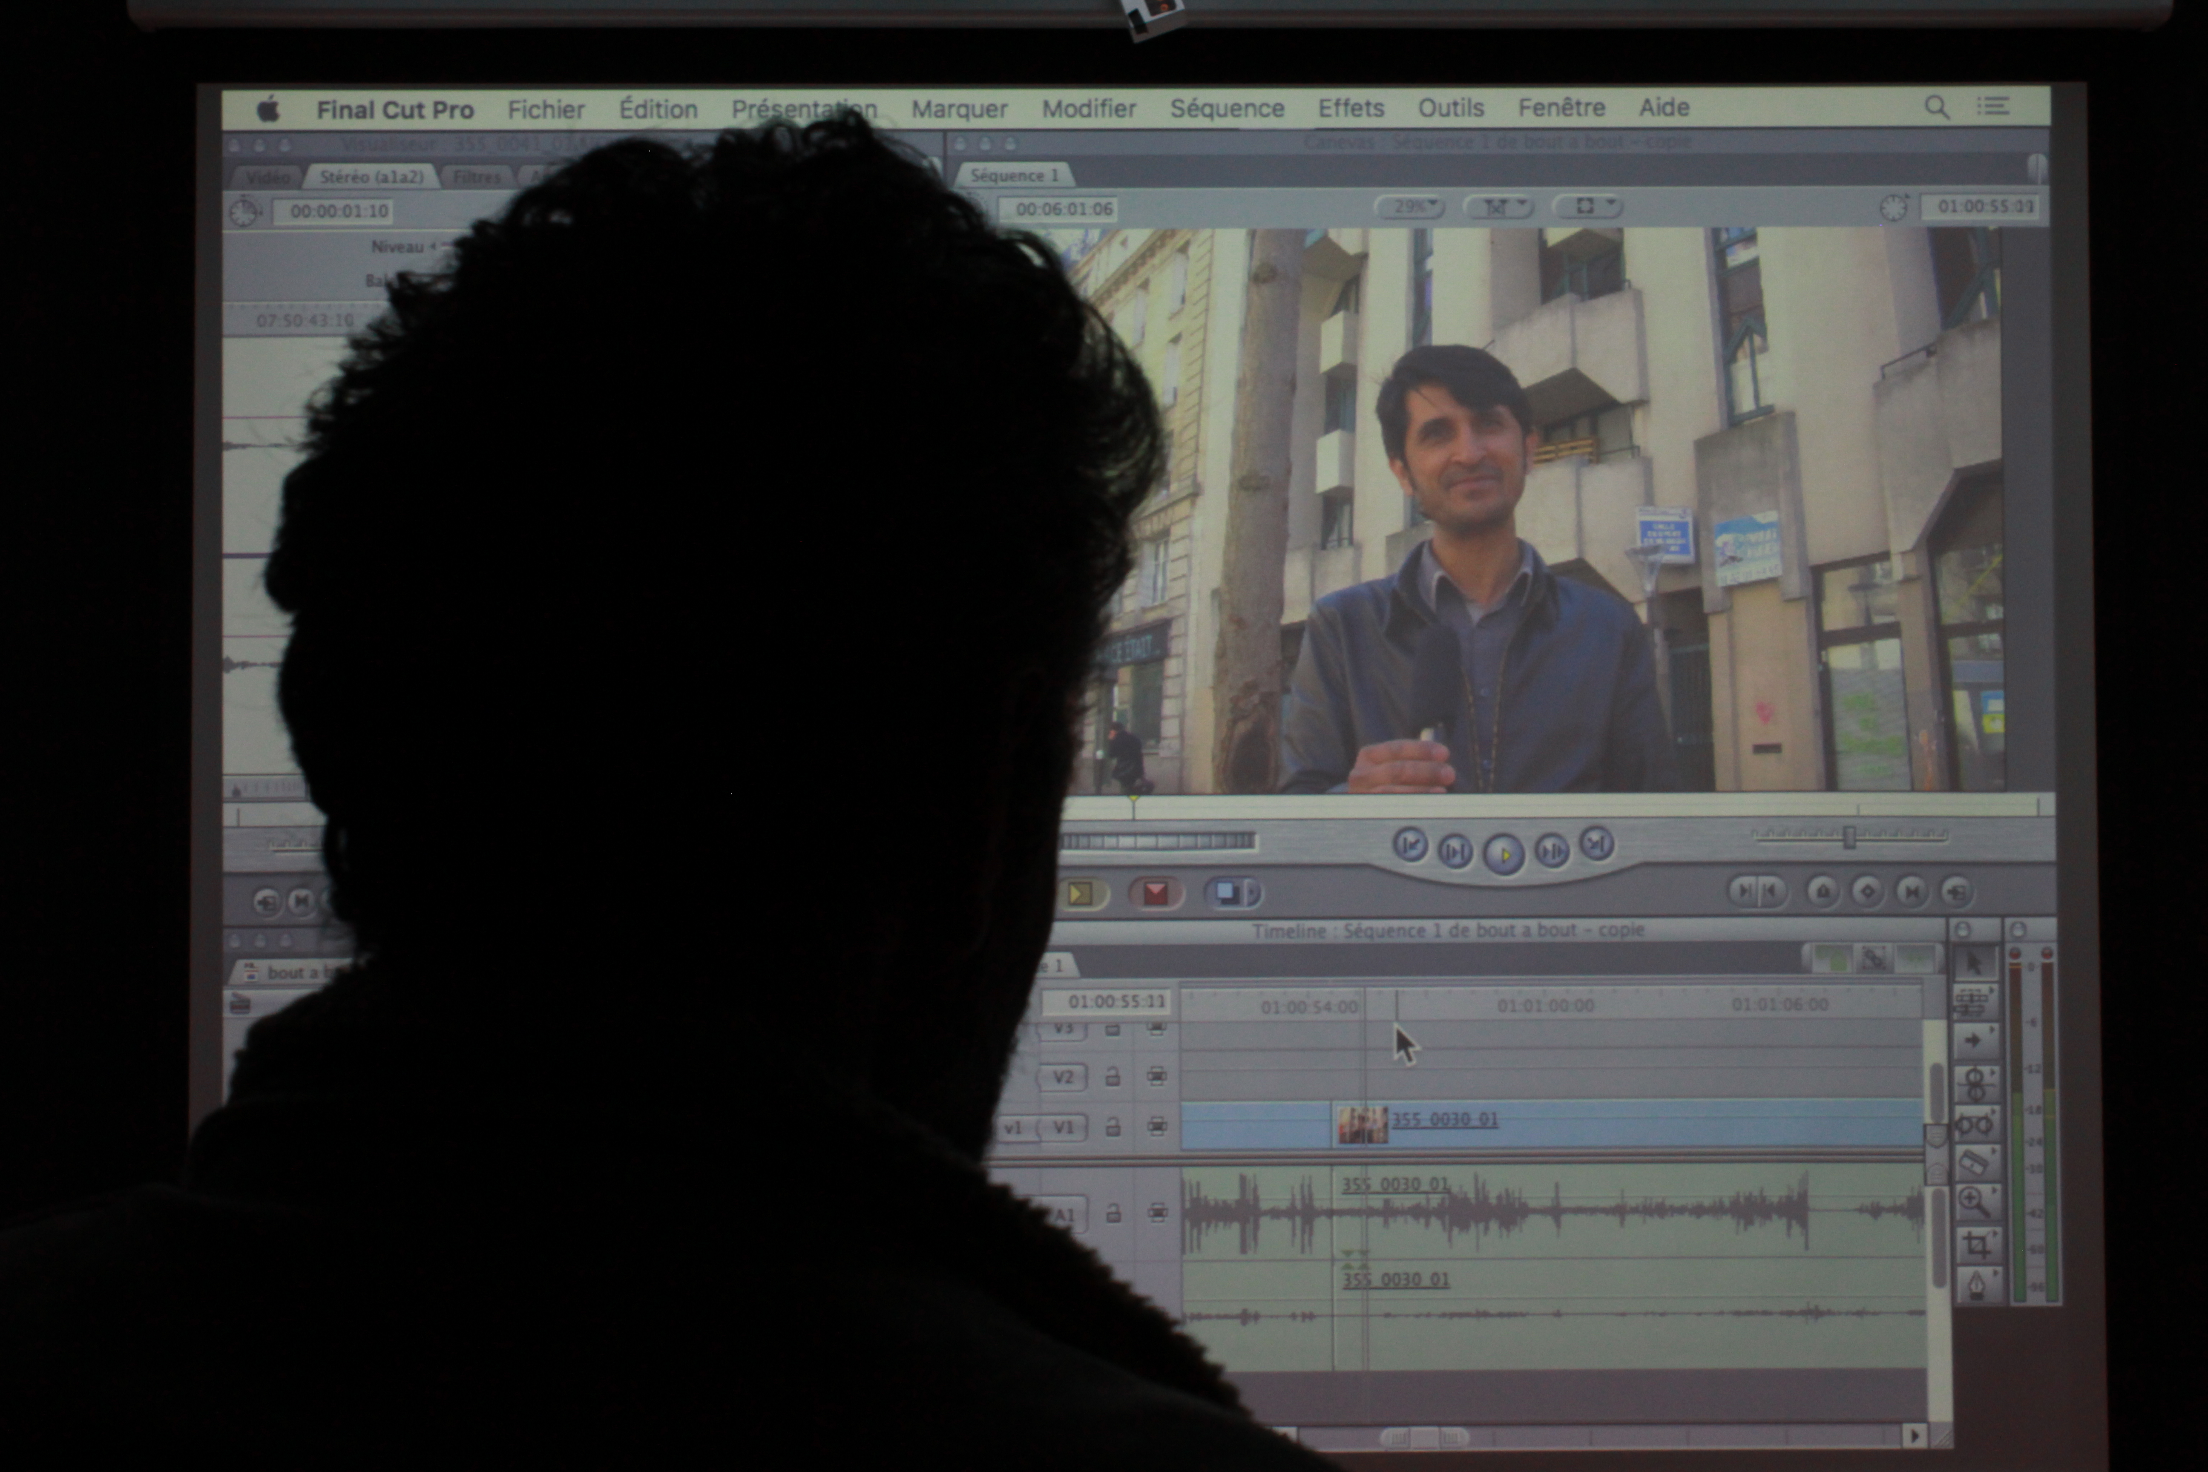Open the Édition menu
2208x1472 pixels.
(x=658, y=109)
